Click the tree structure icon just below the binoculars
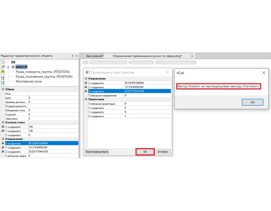 pyautogui.click(x=3, y=78)
